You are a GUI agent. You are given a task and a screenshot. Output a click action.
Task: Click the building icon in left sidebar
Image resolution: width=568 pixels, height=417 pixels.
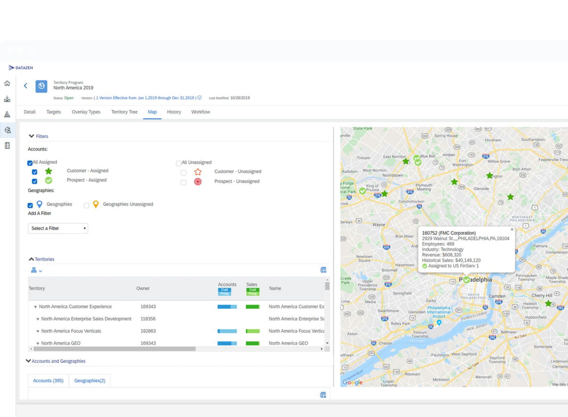pos(7,146)
